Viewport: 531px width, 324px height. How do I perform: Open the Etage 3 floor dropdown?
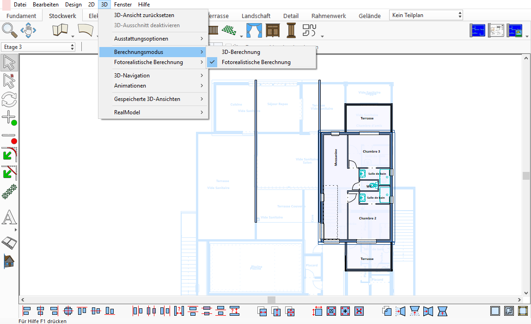point(38,47)
